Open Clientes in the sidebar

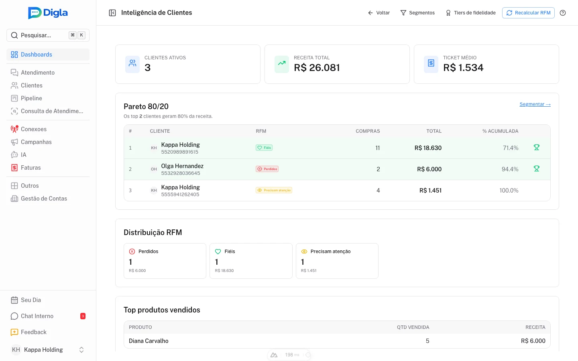click(x=48, y=85)
